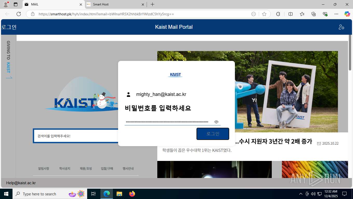The width and height of the screenshot is (353, 199).
Task: Click the GIVING TO KAIST side link
Action: (x=9, y=60)
